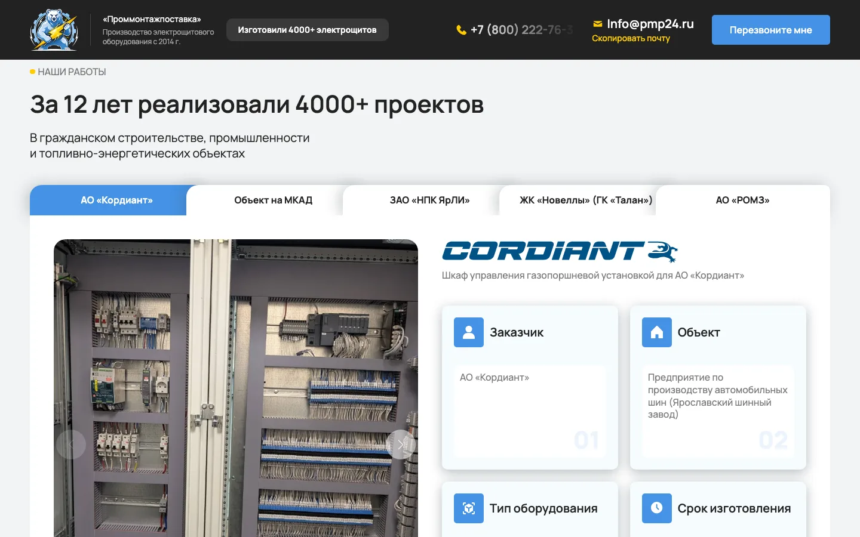
Task: Click the headline За 12 лет реализовали 4000+ проектов
Action: [x=257, y=104]
